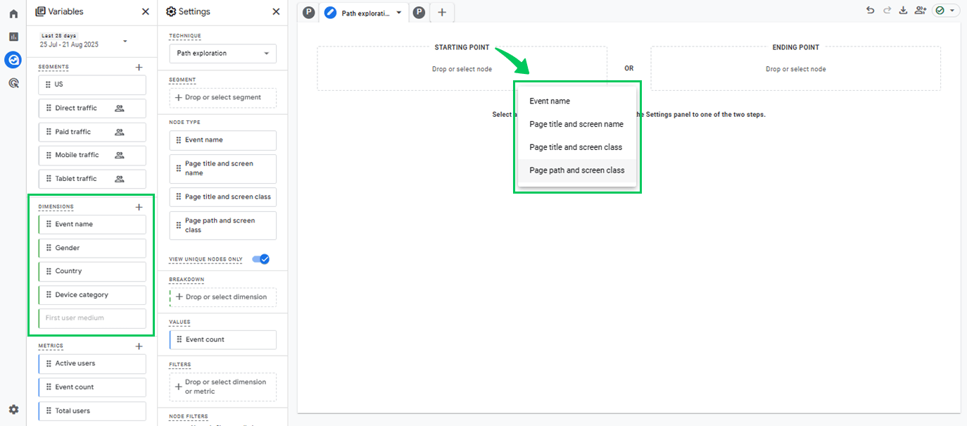Open the Technique Path exploration dropdown
This screenshot has height=426, width=967.
point(223,54)
